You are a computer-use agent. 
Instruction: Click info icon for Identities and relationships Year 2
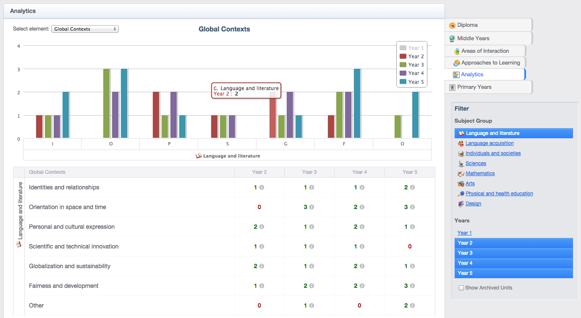[262, 187]
